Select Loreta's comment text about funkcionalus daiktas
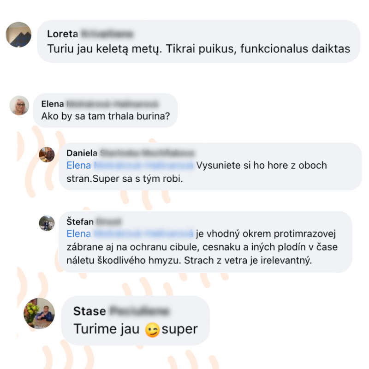The height and width of the screenshot is (369, 369). 199,49
